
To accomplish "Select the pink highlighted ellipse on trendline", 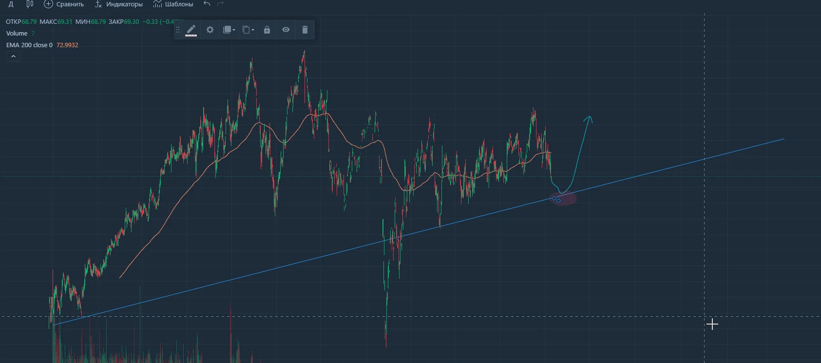I will [x=563, y=199].
